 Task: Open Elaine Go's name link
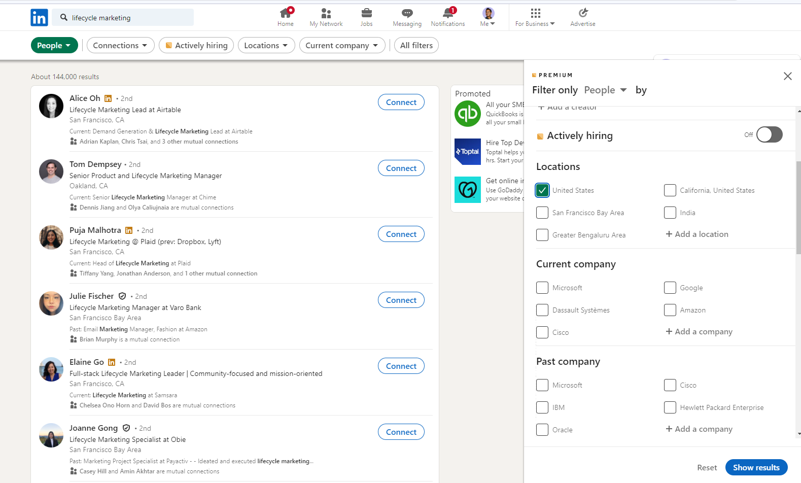87,362
